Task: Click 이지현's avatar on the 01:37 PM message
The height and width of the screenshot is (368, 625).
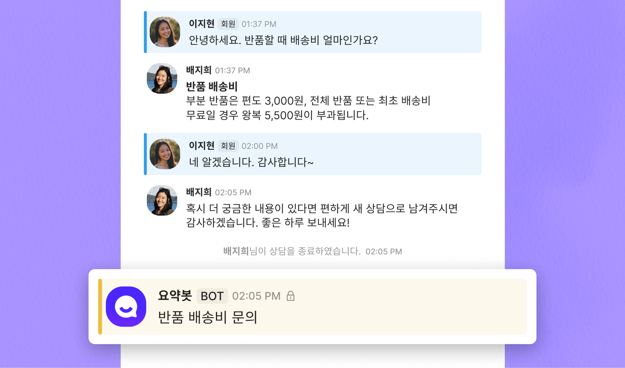Action: coord(165,32)
